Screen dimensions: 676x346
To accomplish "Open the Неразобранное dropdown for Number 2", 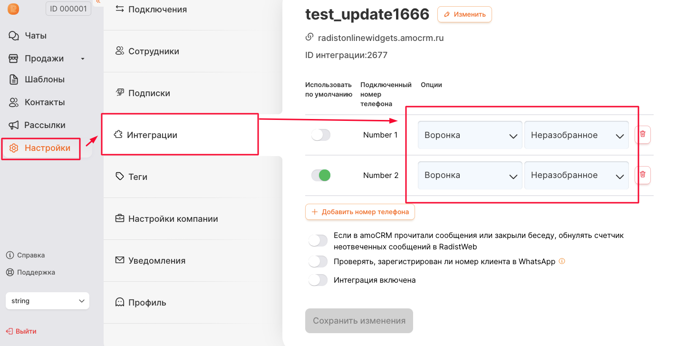I will [576, 176].
